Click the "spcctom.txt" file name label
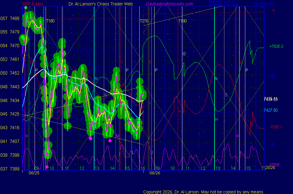Viewport: 293px width, 194px height. pyautogui.click(x=264, y=4)
